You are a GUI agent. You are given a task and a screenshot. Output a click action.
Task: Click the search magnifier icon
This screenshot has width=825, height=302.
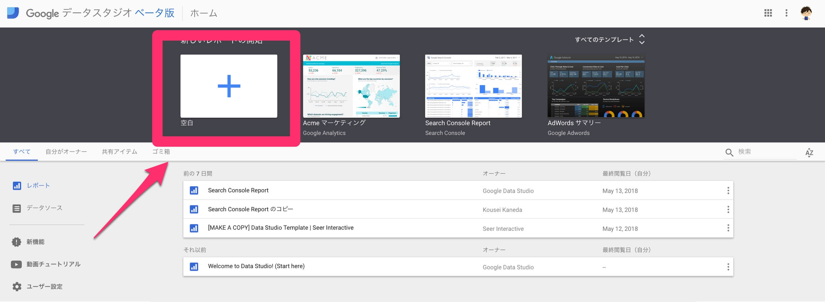click(729, 152)
